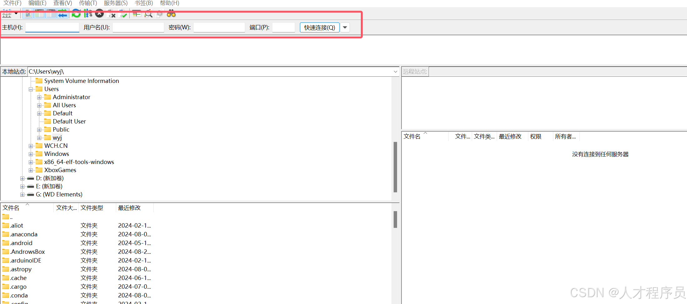The height and width of the screenshot is (304, 687).
Task: Refresh the file and folder lists
Action: [76, 14]
